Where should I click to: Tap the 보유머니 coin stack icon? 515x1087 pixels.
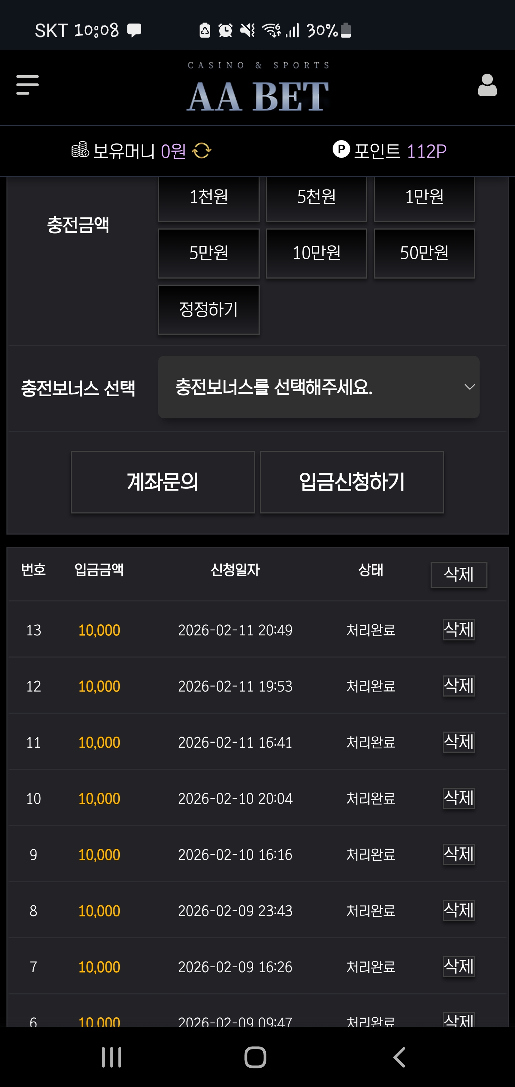coord(80,150)
